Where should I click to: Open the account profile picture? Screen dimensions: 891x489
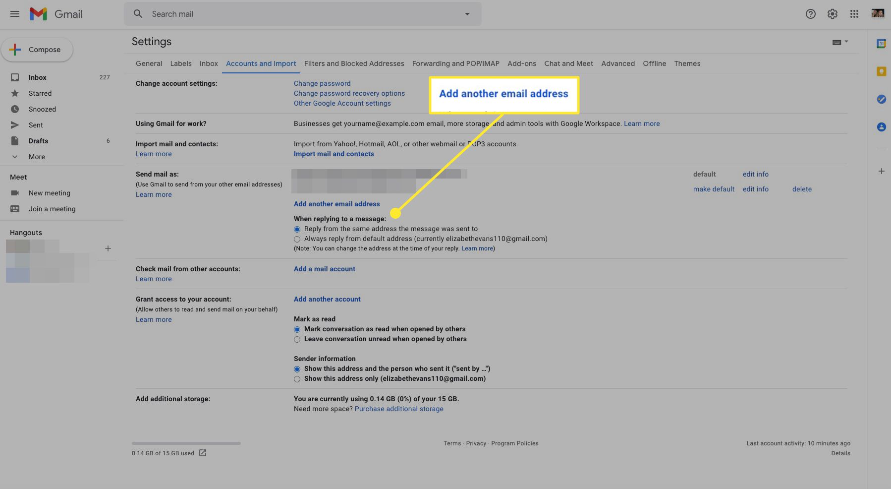(x=878, y=13)
